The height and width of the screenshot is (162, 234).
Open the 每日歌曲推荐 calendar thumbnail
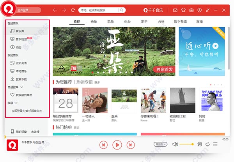click(65, 100)
